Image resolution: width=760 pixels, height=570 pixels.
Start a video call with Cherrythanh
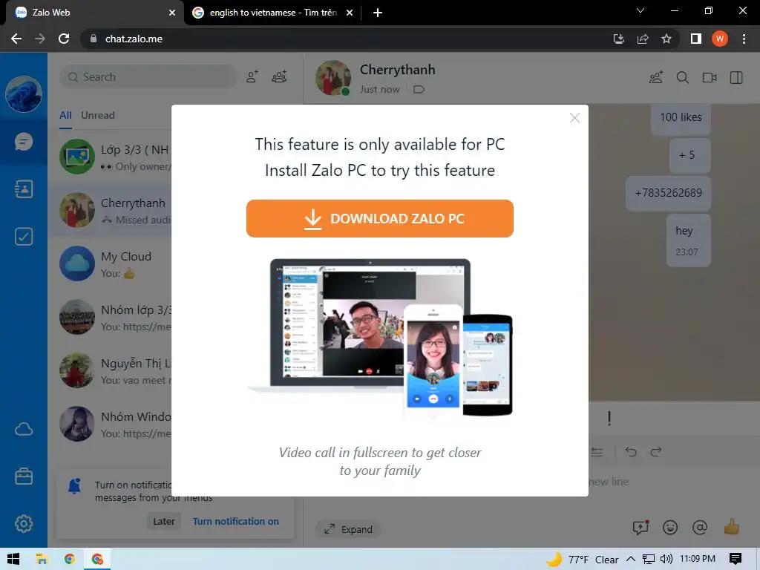(710, 77)
